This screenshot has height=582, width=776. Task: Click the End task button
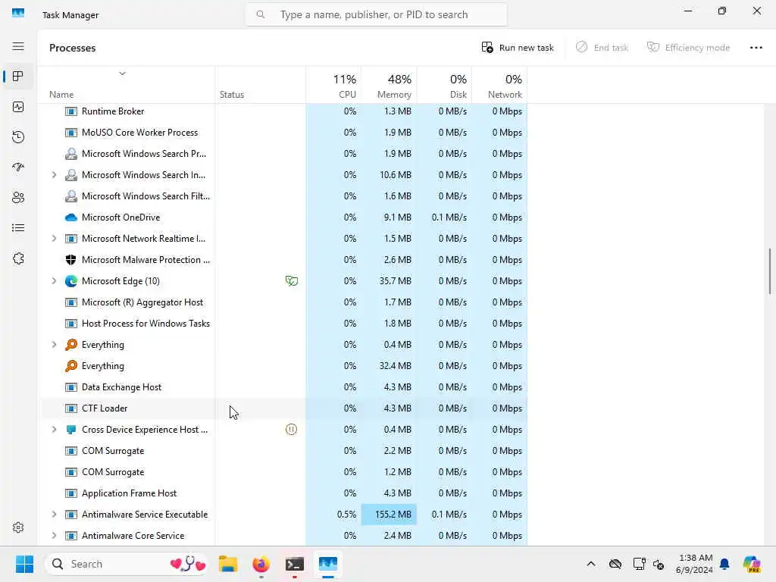click(x=602, y=48)
